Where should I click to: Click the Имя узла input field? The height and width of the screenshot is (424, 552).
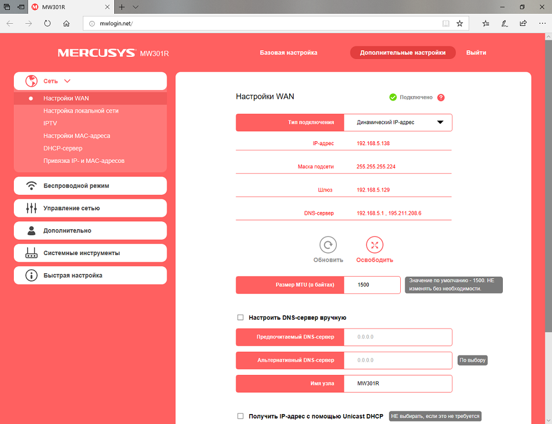398,384
